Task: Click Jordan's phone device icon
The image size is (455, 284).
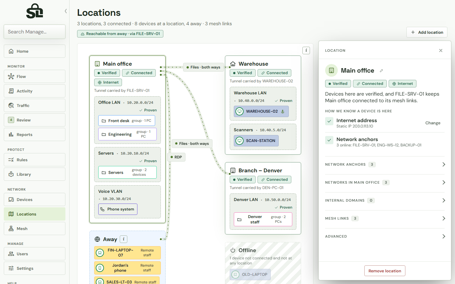Action: coord(100,268)
